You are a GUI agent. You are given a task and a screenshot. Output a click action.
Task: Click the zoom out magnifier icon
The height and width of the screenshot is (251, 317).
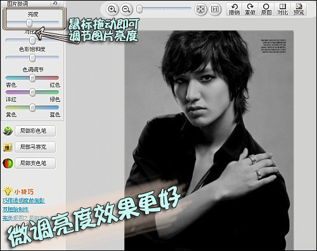point(126,9)
